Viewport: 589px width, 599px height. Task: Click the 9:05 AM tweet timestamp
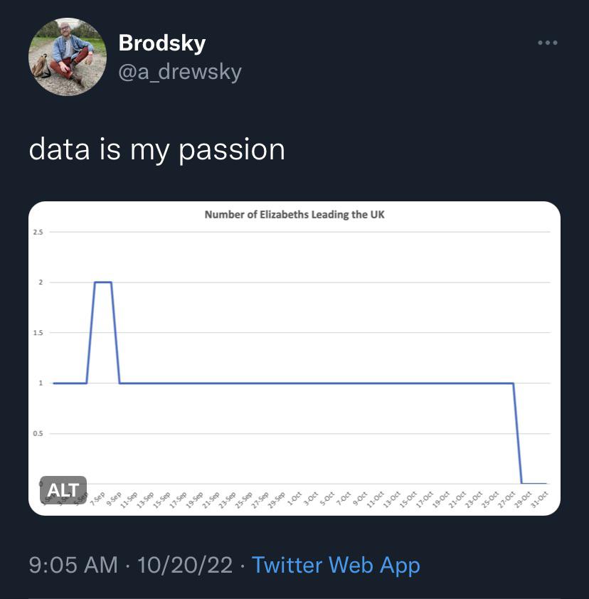click(x=73, y=565)
